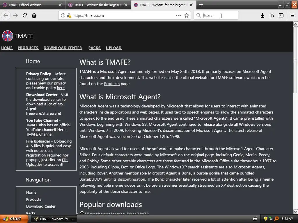Toggle the sidebar view icon
The height and width of the screenshot is (223, 298).
pos(281,15)
